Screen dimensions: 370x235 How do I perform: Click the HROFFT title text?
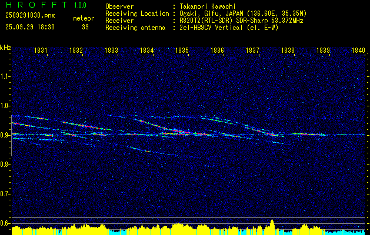click(x=36, y=5)
